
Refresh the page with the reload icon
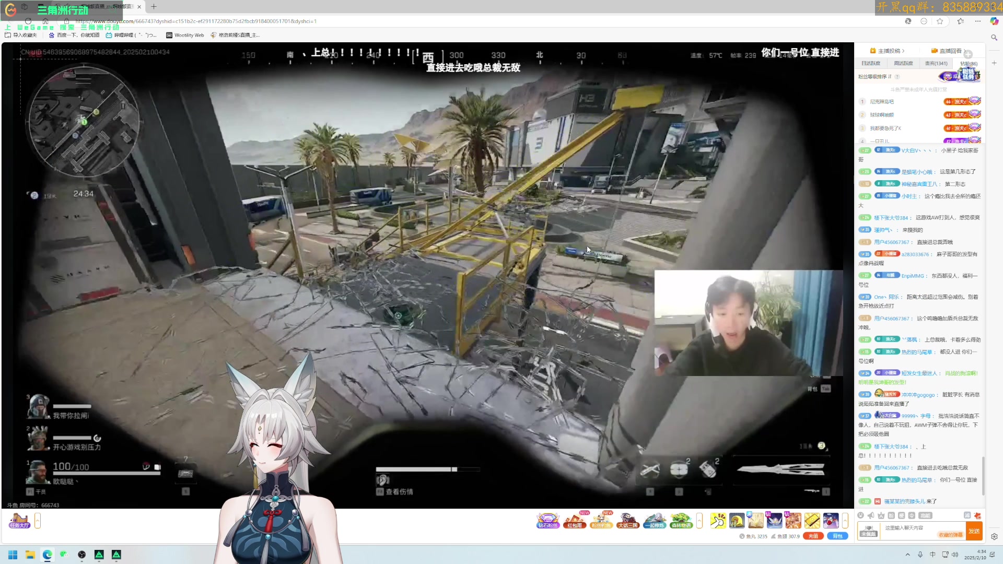coord(28,21)
